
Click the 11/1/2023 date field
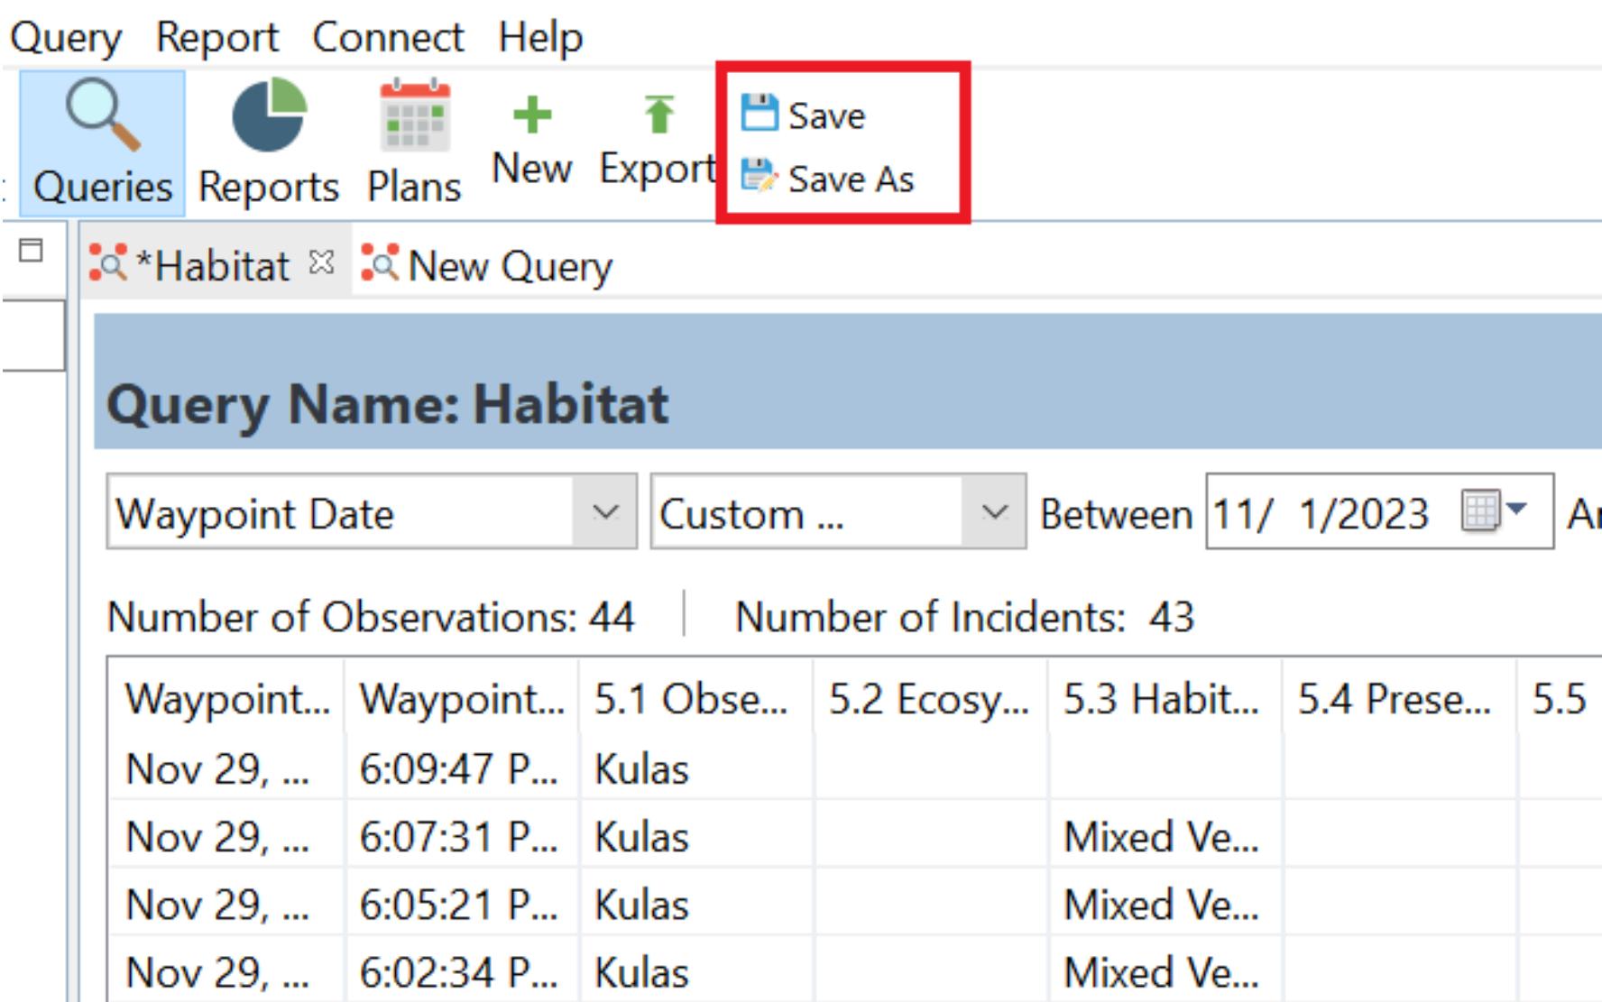point(1321,513)
